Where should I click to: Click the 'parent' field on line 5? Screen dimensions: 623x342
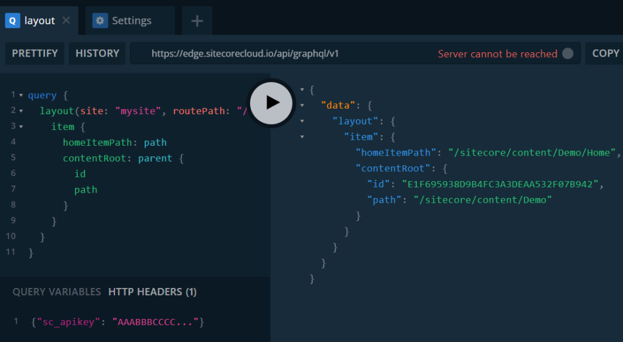(x=155, y=159)
